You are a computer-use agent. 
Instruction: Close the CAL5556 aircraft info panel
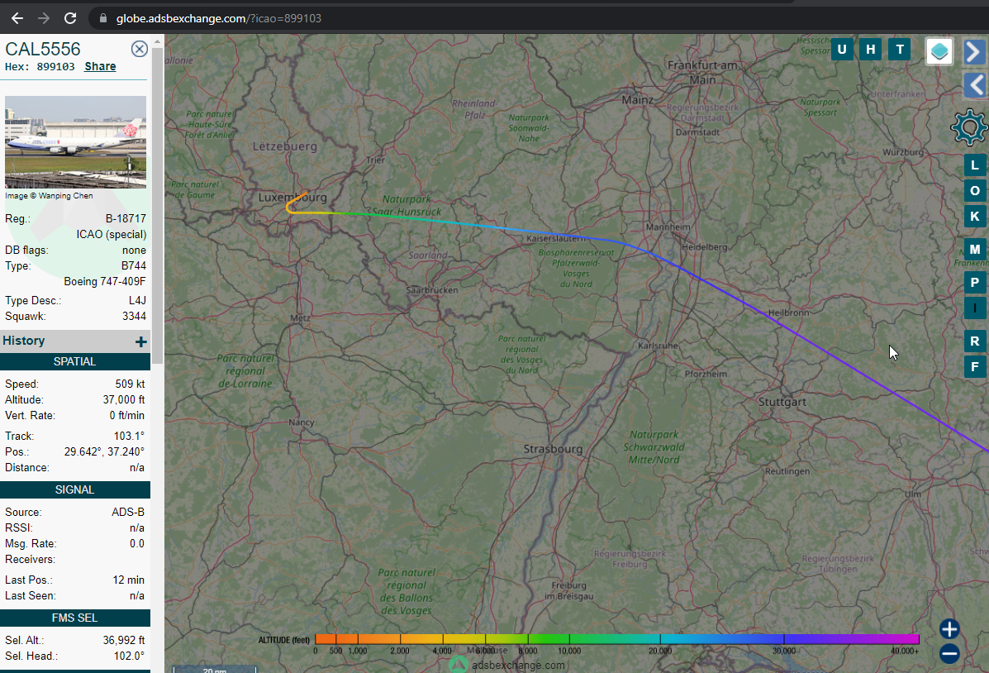coord(140,49)
